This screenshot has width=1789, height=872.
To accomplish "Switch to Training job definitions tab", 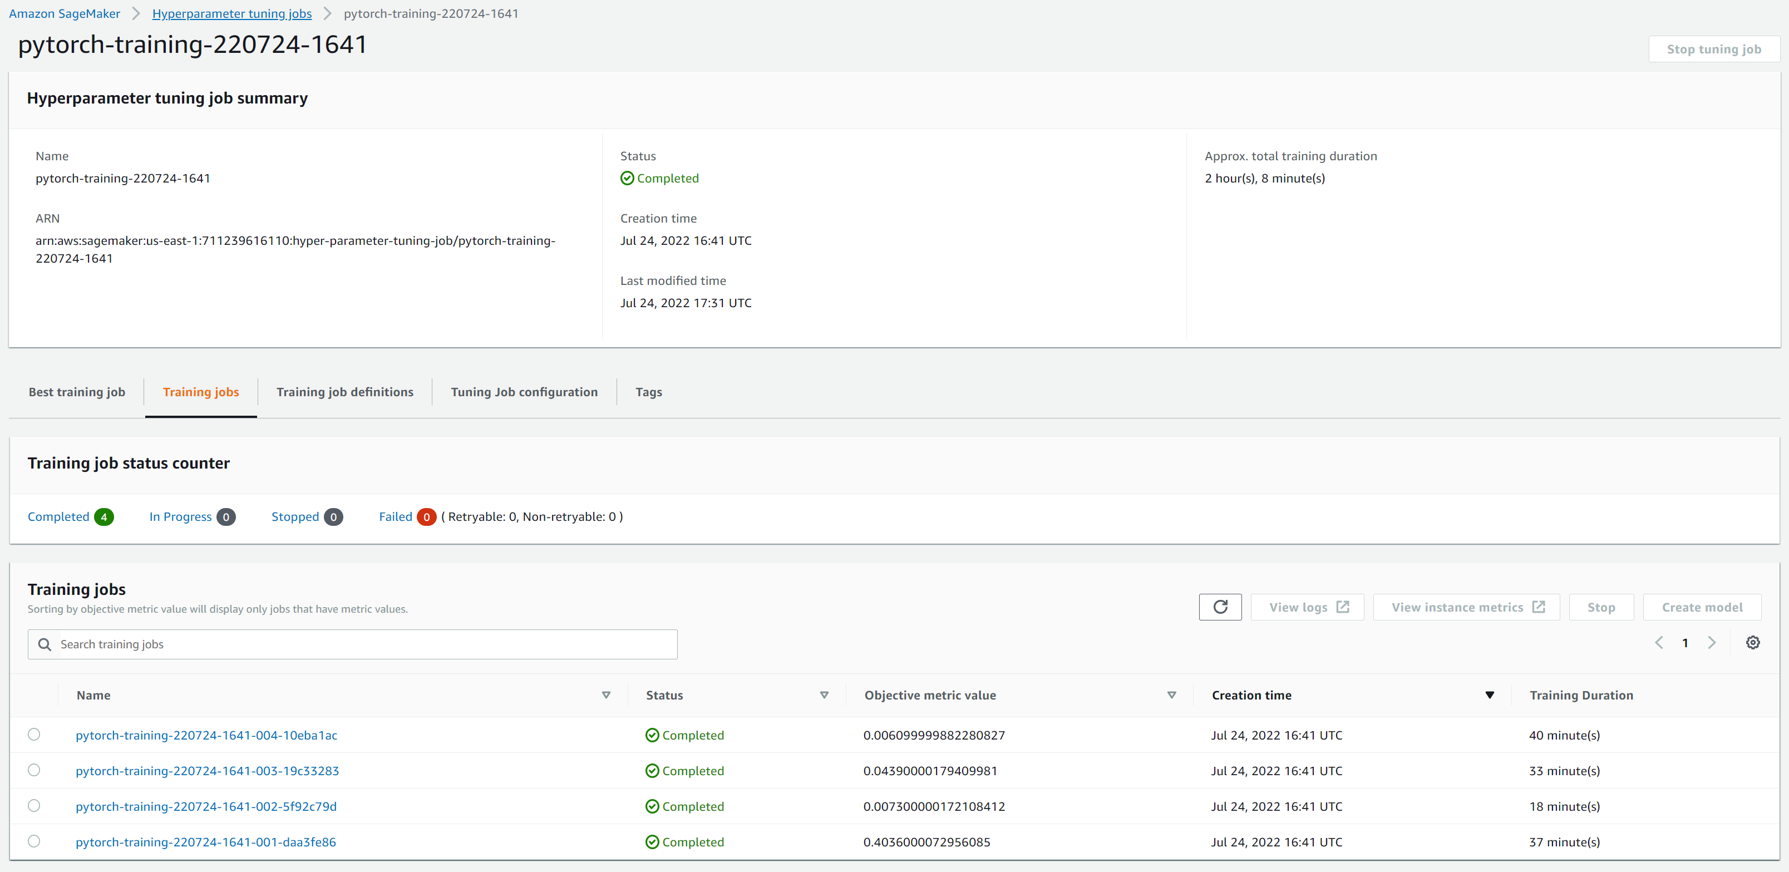I will (345, 392).
